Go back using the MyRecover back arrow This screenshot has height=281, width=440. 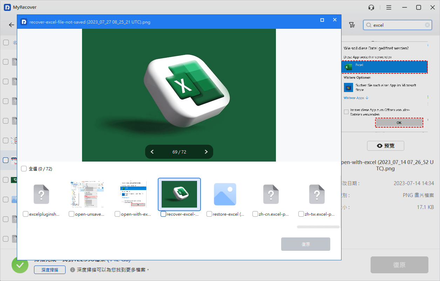(x=12, y=25)
